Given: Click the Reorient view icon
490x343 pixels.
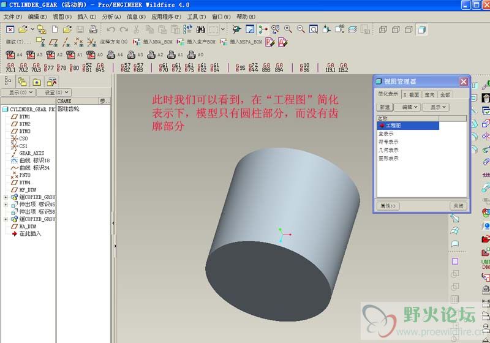Looking at the screenshot, I should (326, 29).
